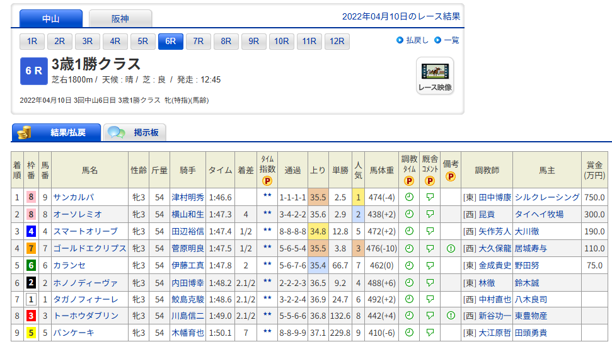This screenshot has width=612, height=349.
Task: Open training time clock icon for サンカルパ
Action: pyautogui.click(x=409, y=197)
